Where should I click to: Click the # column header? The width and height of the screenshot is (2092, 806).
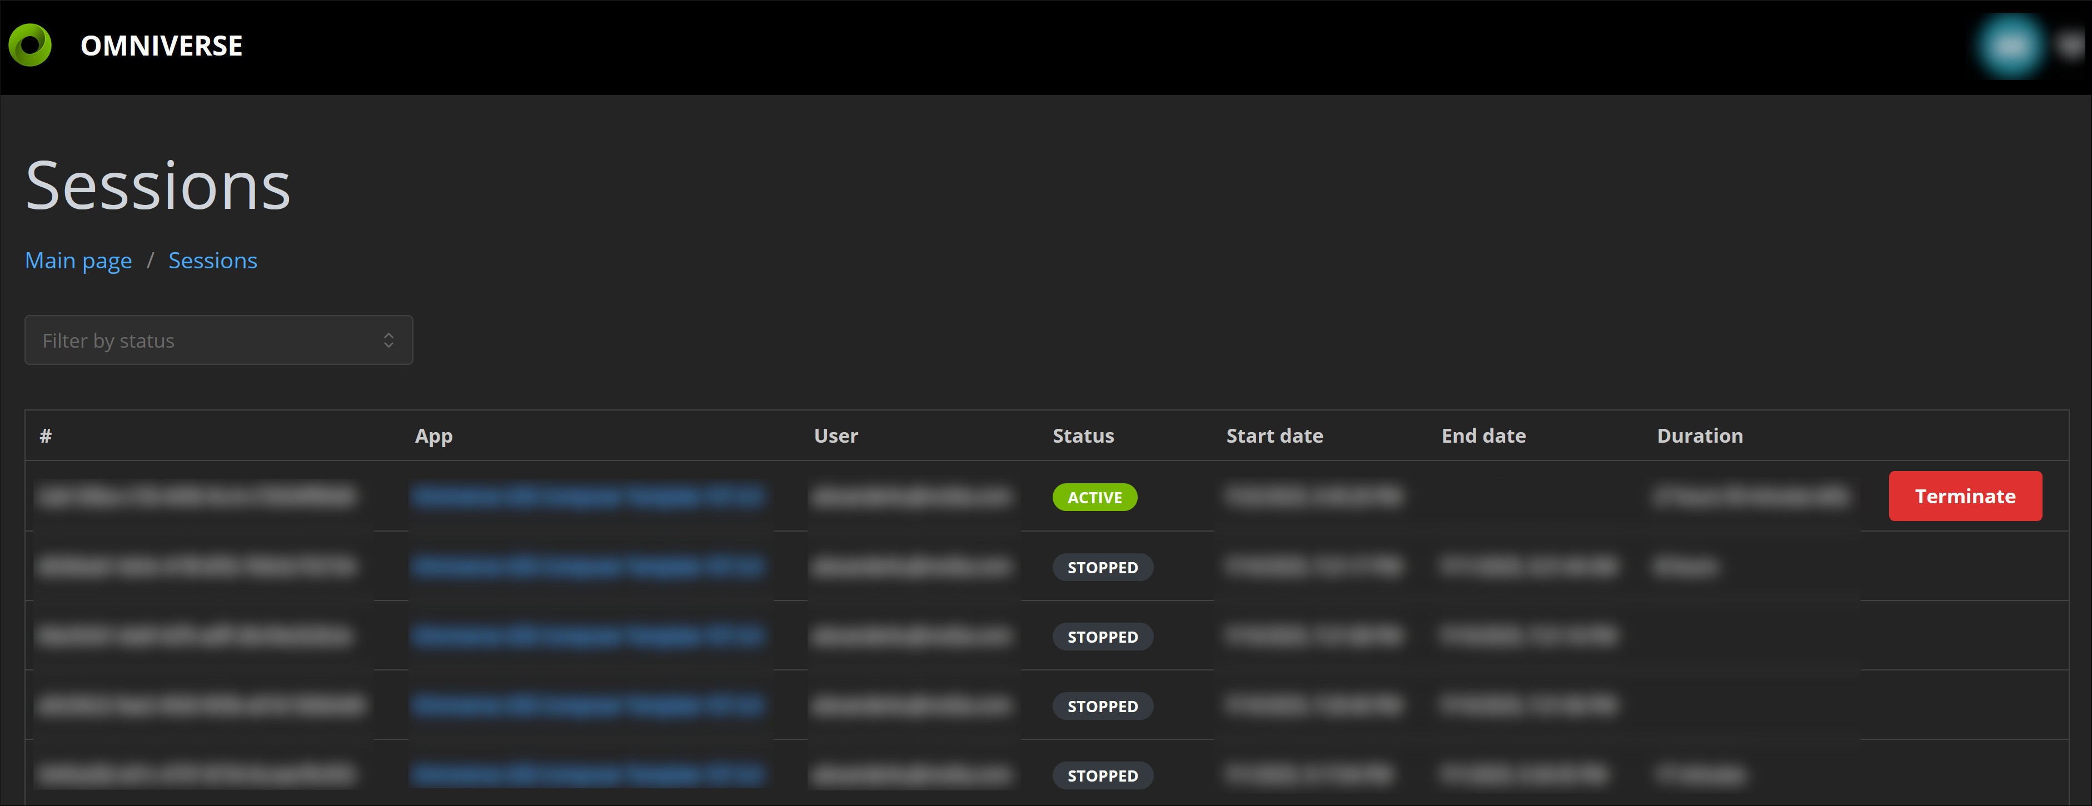pyautogui.click(x=46, y=436)
